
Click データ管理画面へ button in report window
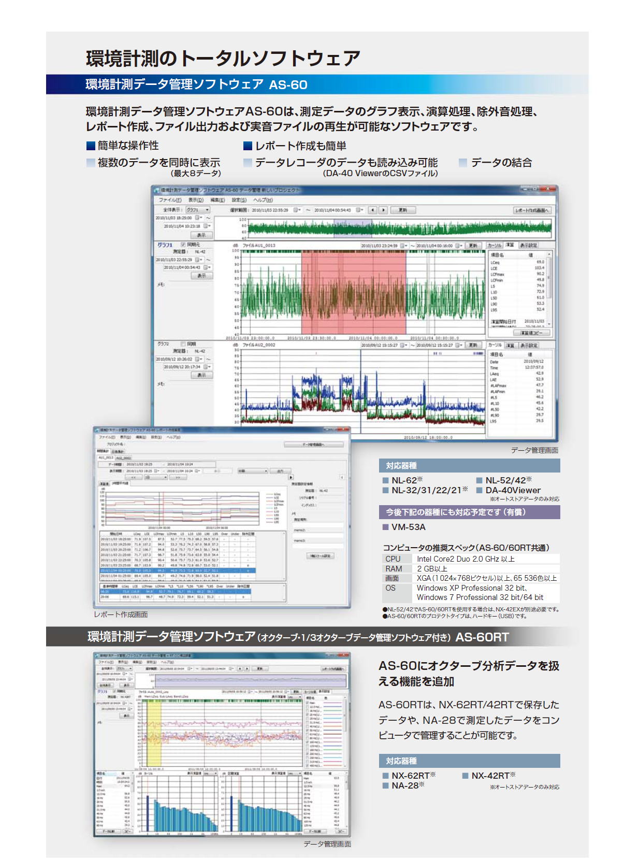[x=314, y=445]
